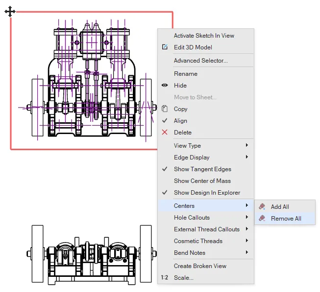Image resolution: width=320 pixels, height=292 pixels.
Task: Click the 1:2 scale icon
Action: [165, 277]
